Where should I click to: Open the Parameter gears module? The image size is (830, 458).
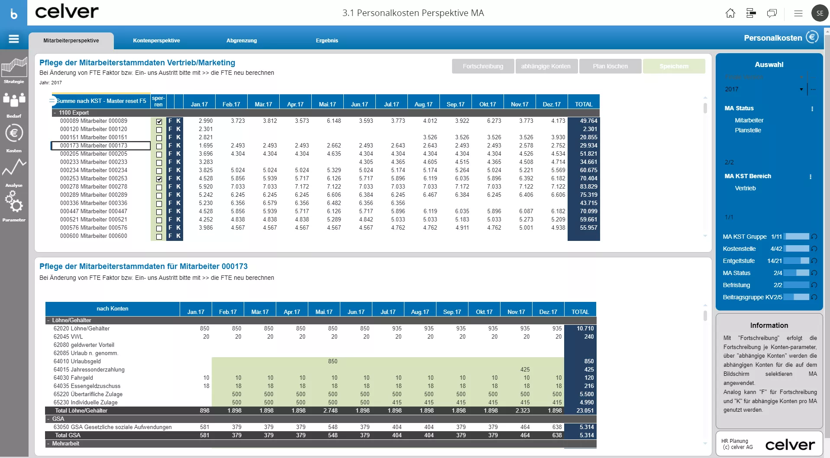[x=14, y=207]
